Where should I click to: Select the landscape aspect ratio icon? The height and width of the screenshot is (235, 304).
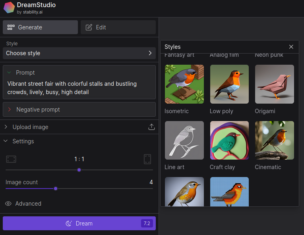click(11, 159)
